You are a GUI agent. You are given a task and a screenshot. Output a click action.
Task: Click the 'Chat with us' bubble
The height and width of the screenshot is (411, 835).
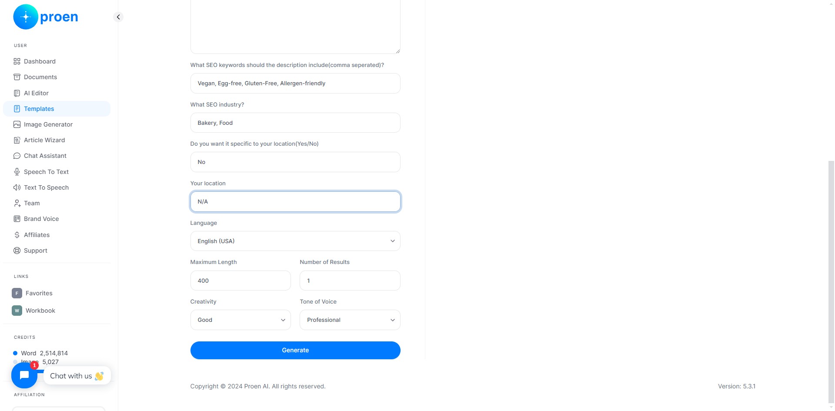[x=77, y=376]
